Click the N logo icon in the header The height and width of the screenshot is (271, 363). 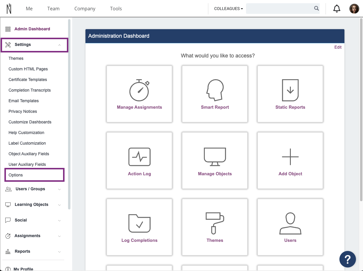(x=9, y=9)
